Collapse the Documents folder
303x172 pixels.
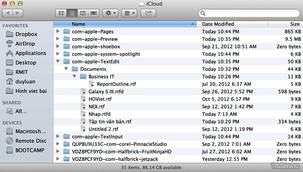coord(66,69)
